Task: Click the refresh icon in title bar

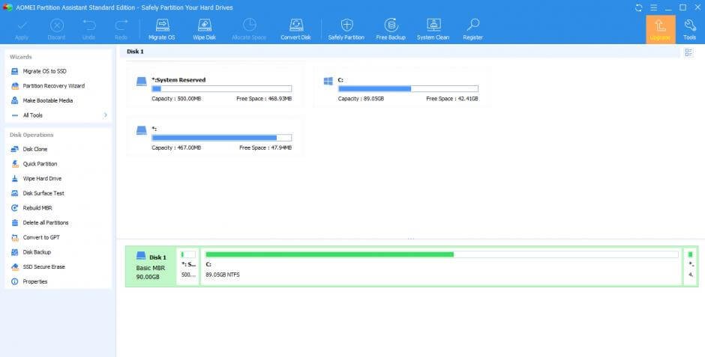Action: point(638,7)
